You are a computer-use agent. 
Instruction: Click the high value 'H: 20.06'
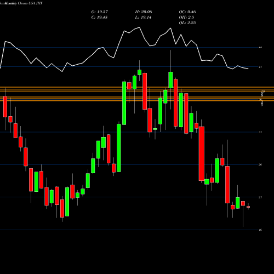[x=144, y=12]
